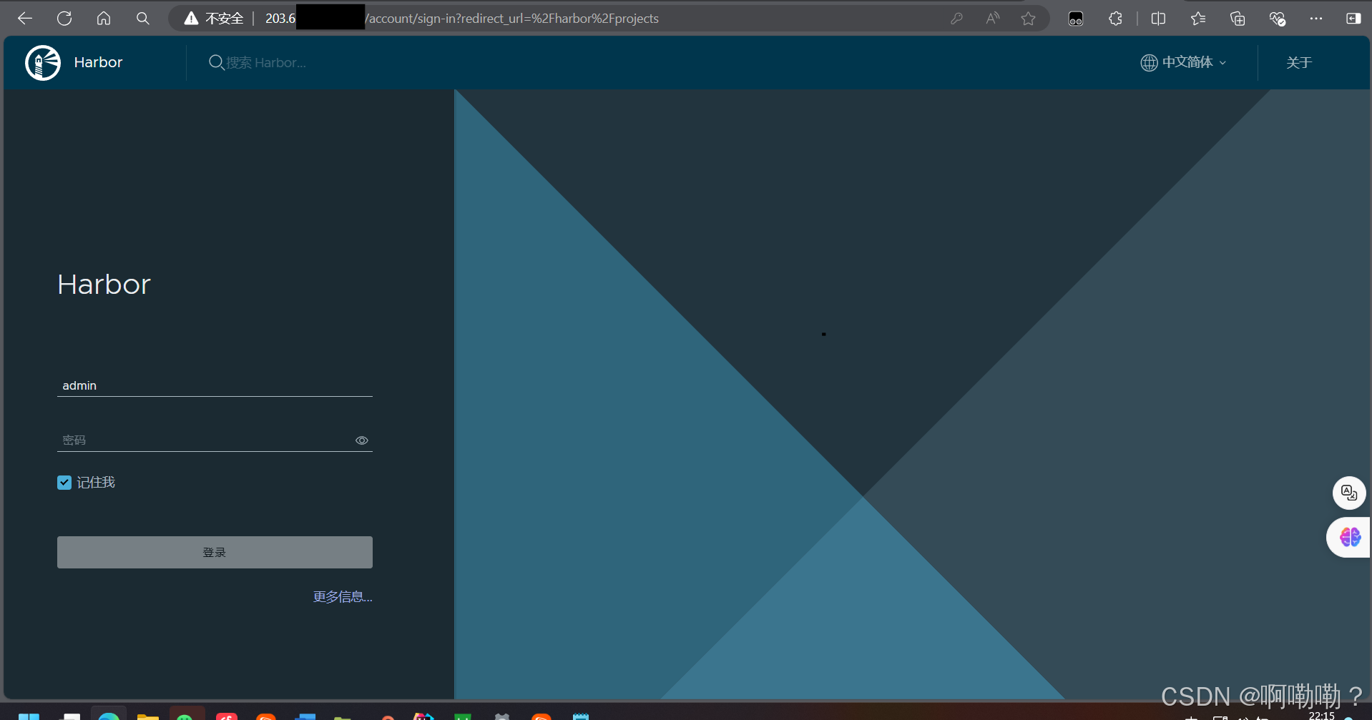This screenshot has width=1372, height=720.
Task: Click the browser address bar URL
Action: pyautogui.click(x=461, y=19)
